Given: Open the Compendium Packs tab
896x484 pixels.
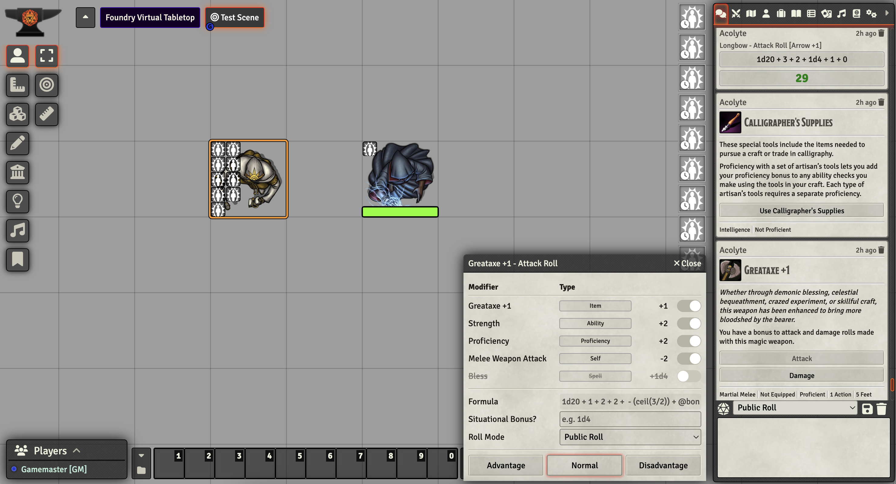Looking at the screenshot, I should tap(856, 14).
